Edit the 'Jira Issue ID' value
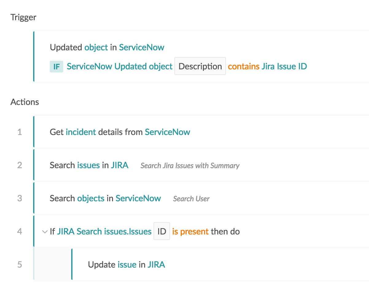 284,66
